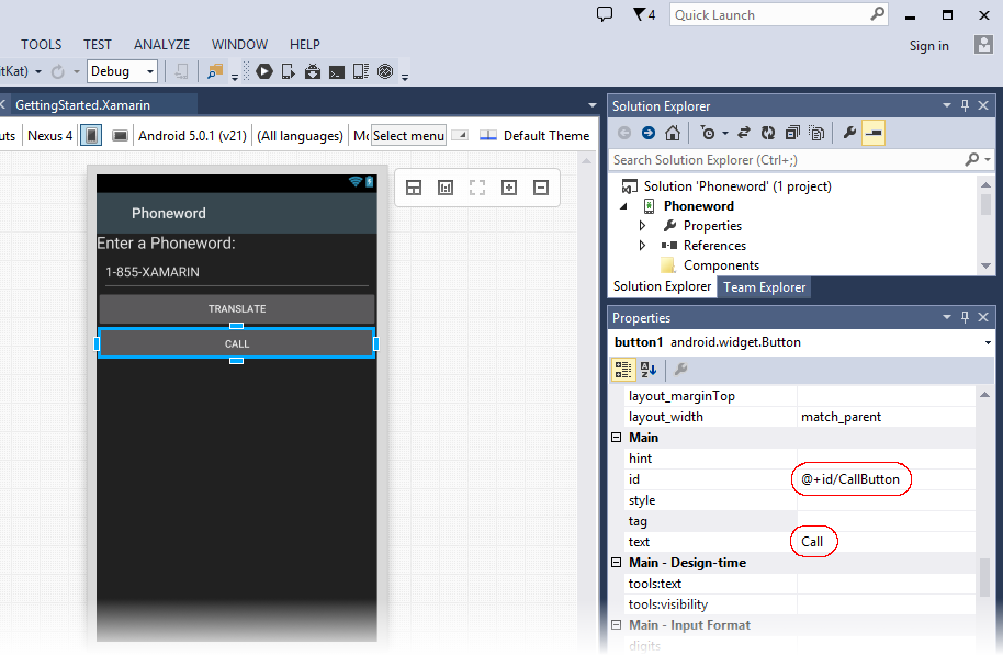Toggle Preview Selected Items in Solution Explorer
Image resolution: width=1003 pixels, height=656 pixels.
(x=873, y=133)
